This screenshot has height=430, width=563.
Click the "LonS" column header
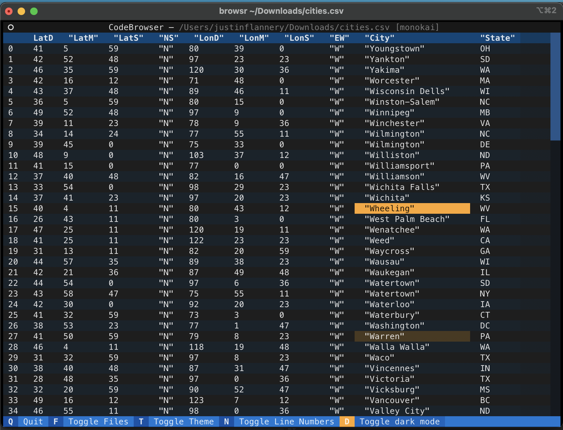point(299,38)
